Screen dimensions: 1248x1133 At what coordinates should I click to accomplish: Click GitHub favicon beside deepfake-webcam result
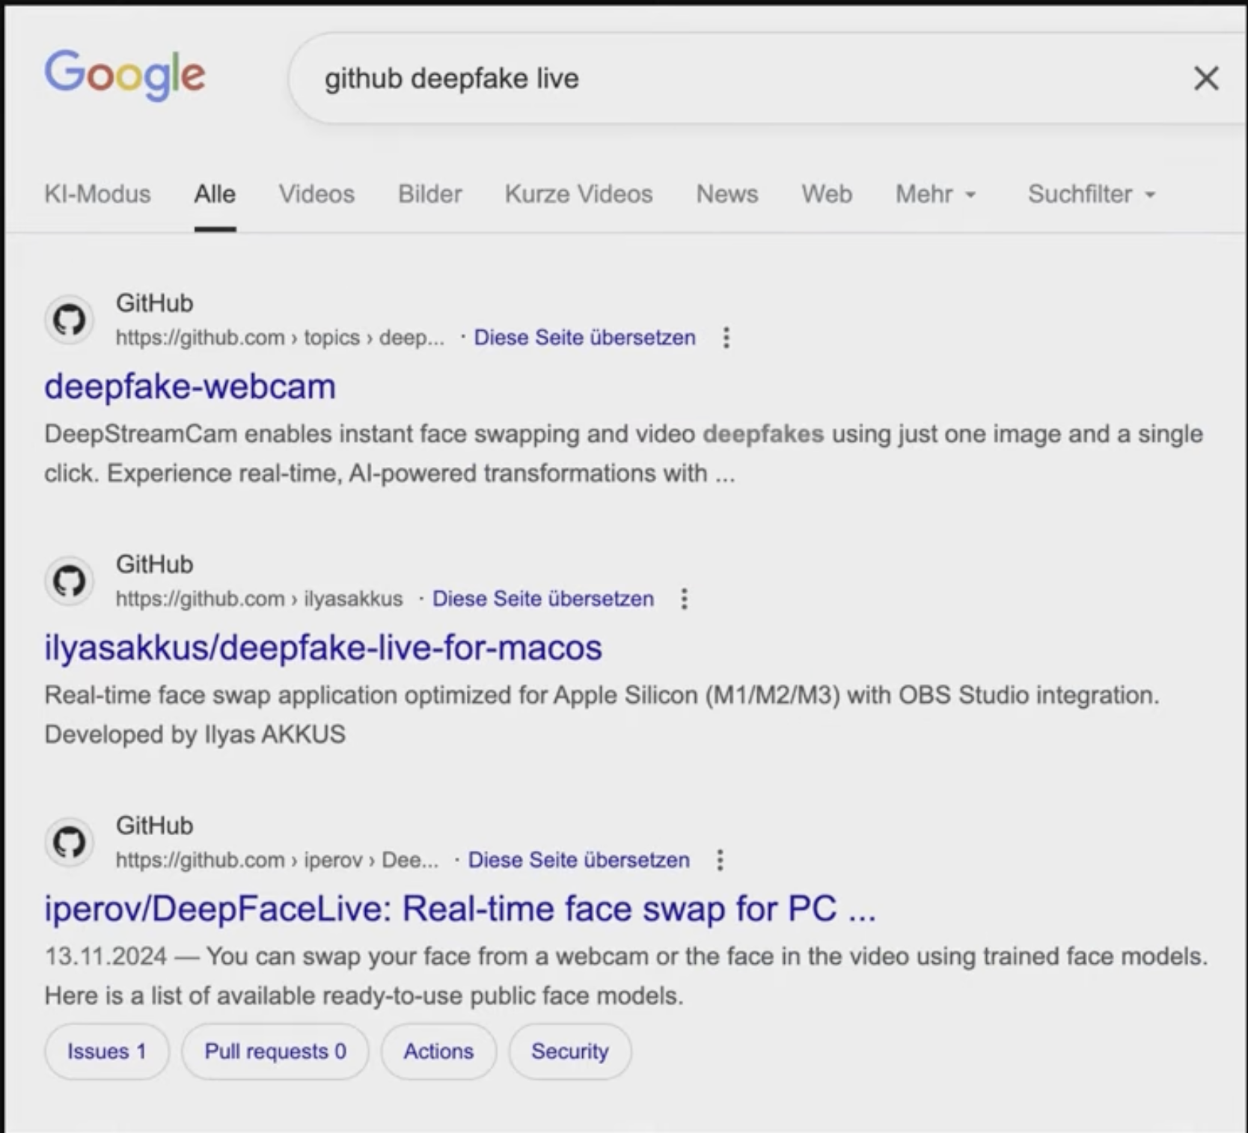(70, 320)
